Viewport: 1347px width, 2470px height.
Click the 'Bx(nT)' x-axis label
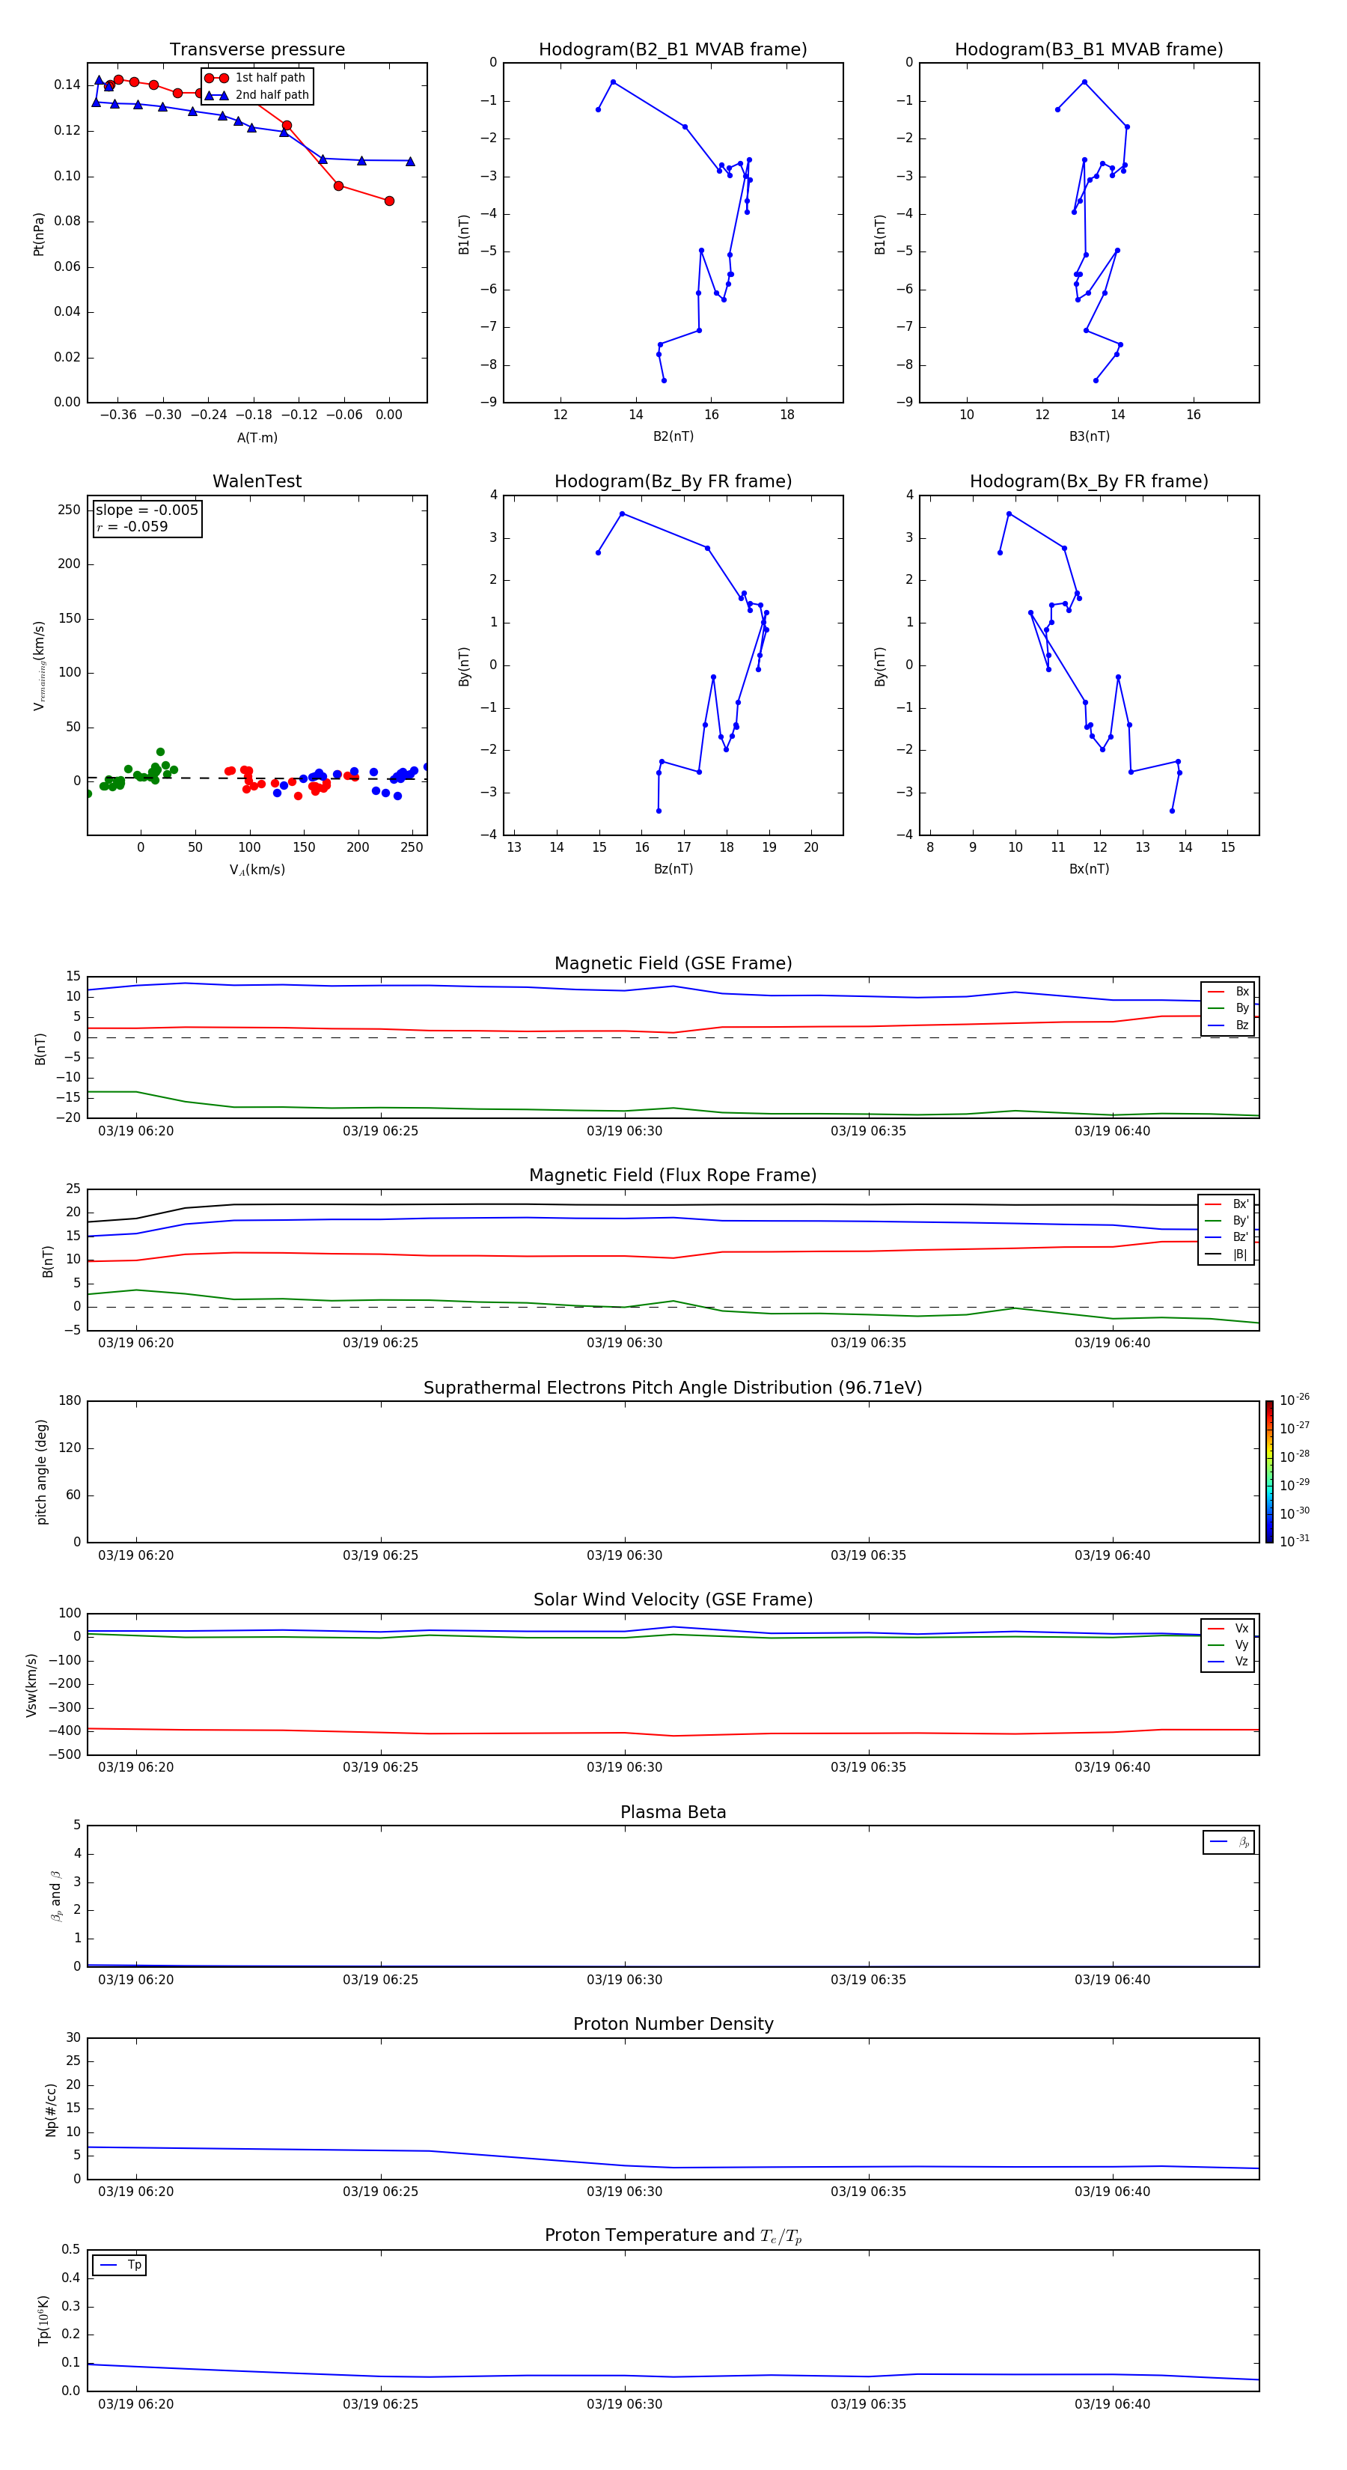tap(1089, 869)
